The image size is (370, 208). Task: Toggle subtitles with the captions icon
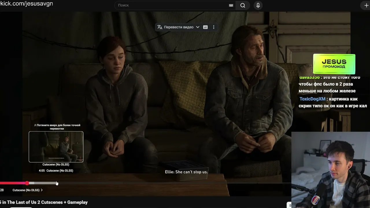point(205,27)
